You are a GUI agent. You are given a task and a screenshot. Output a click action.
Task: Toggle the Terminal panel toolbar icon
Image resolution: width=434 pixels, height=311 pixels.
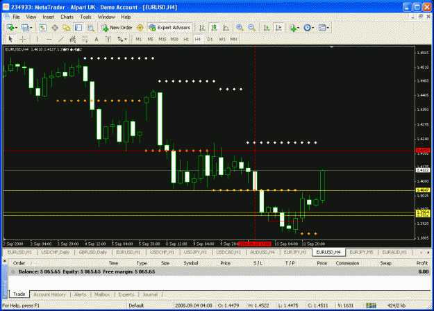click(78, 28)
